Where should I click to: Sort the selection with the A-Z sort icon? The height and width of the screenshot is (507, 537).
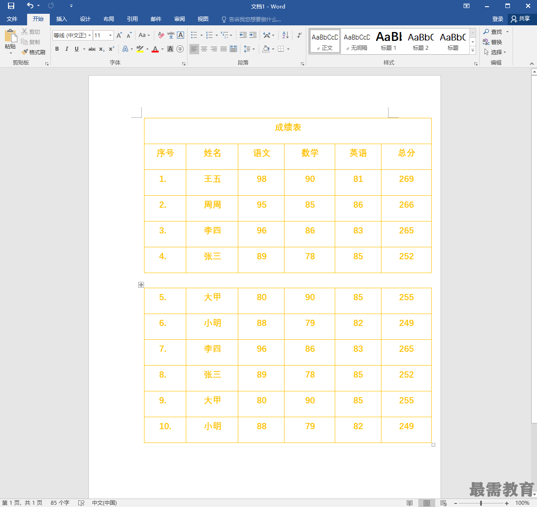coord(285,35)
